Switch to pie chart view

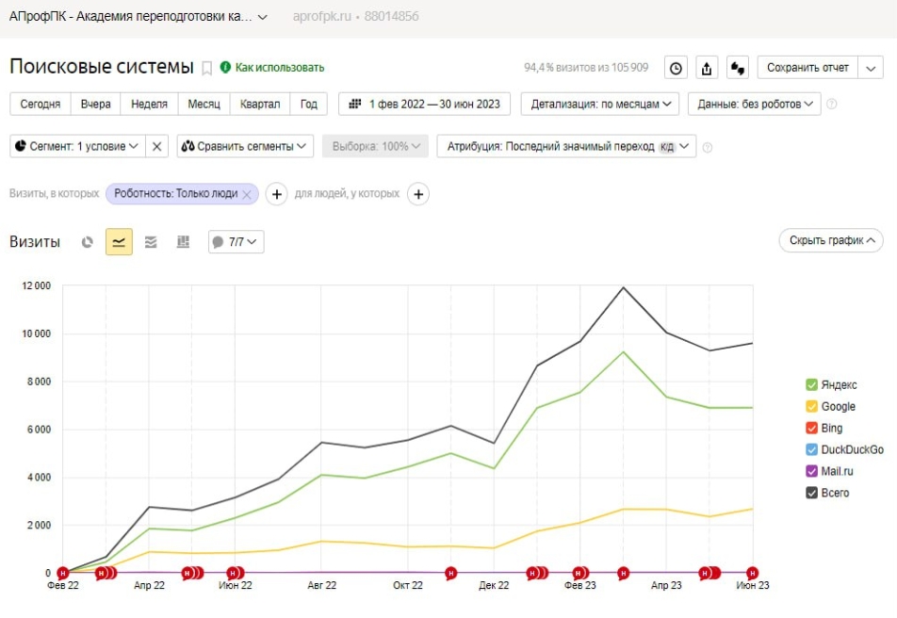(x=88, y=242)
